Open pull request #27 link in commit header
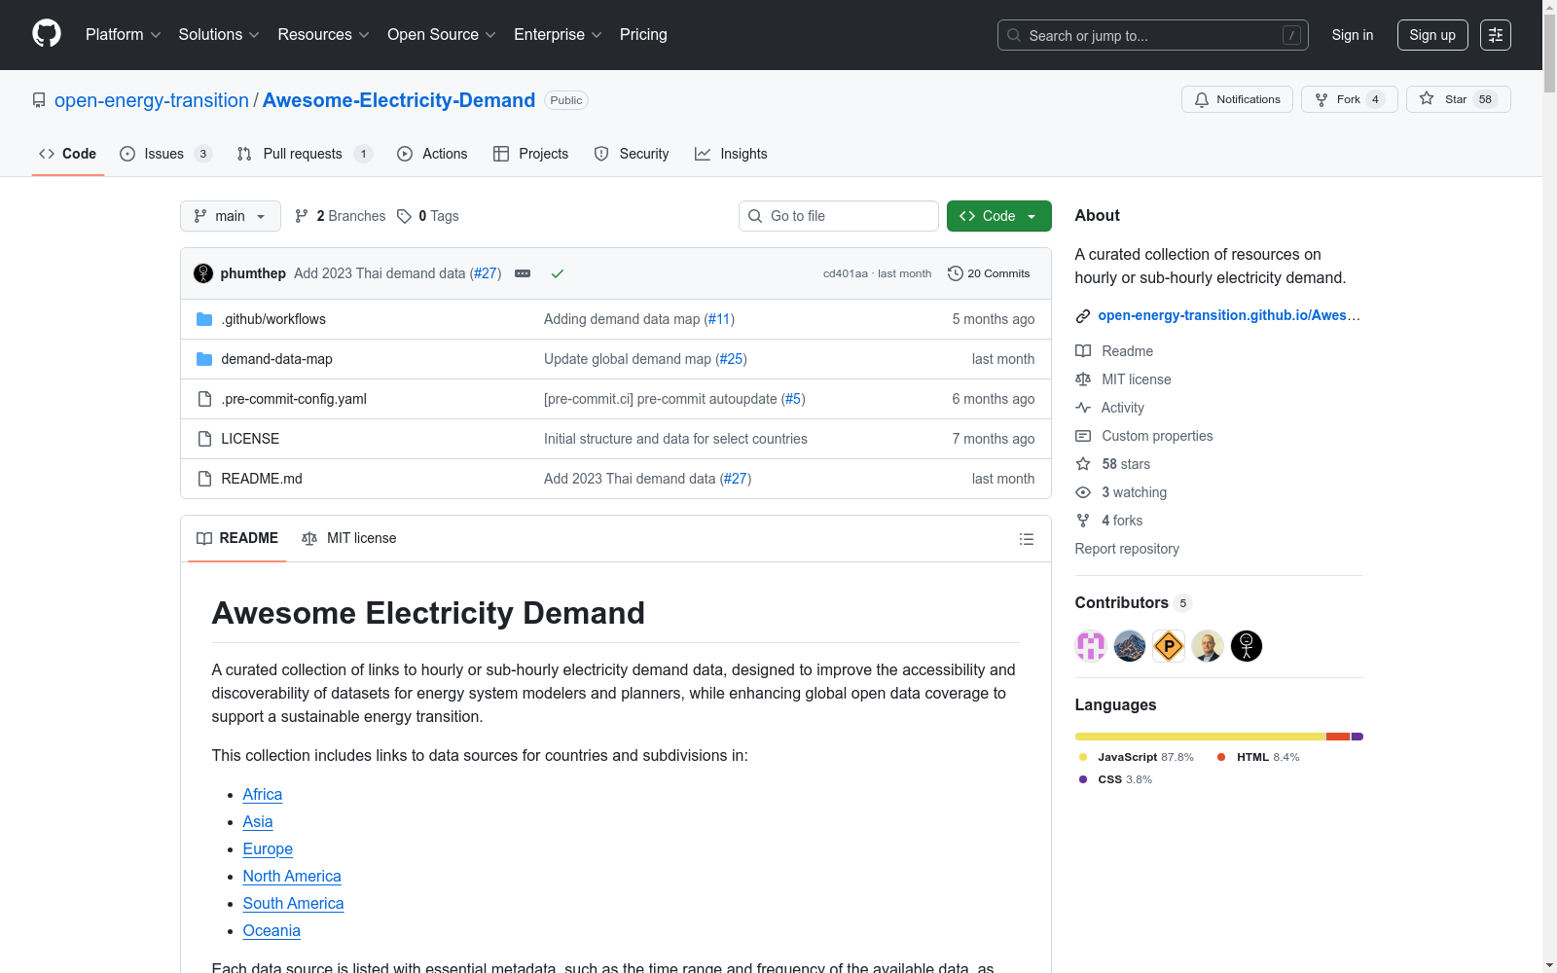The height and width of the screenshot is (973, 1557). [486, 273]
